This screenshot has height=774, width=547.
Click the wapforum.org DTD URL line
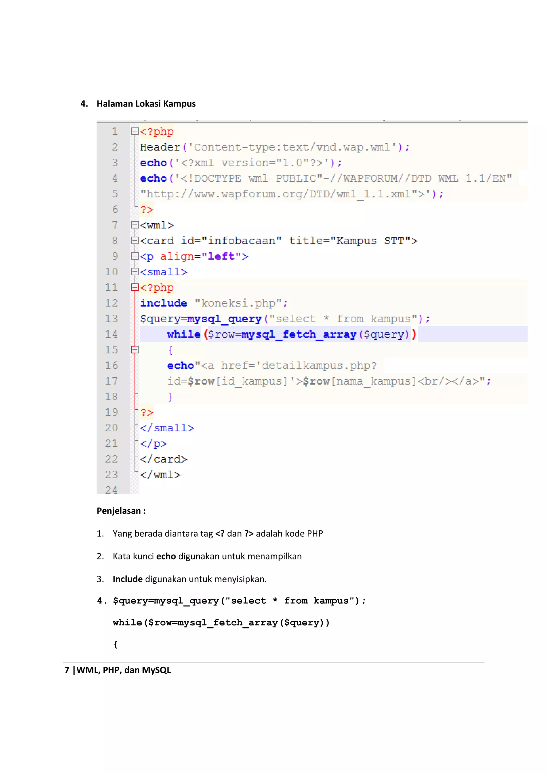pos(292,194)
